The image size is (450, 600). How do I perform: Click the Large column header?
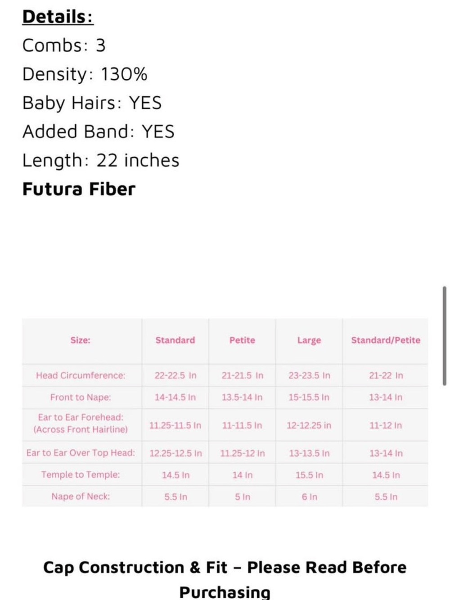click(309, 341)
